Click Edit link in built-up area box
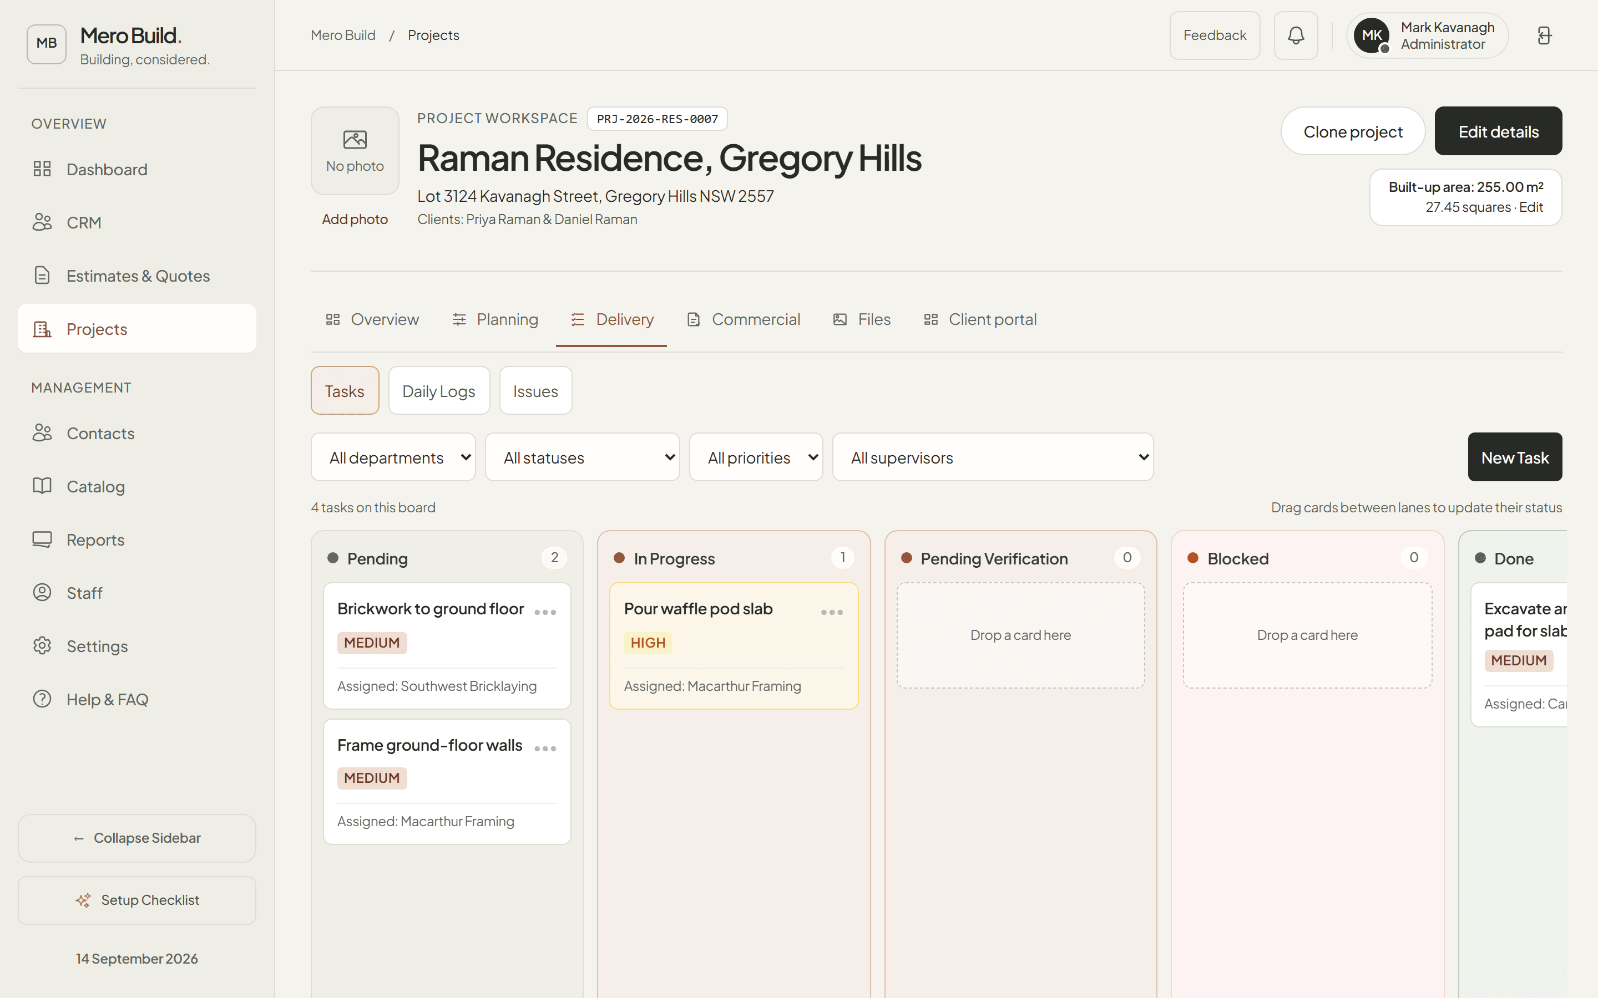 (x=1531, y=207)
